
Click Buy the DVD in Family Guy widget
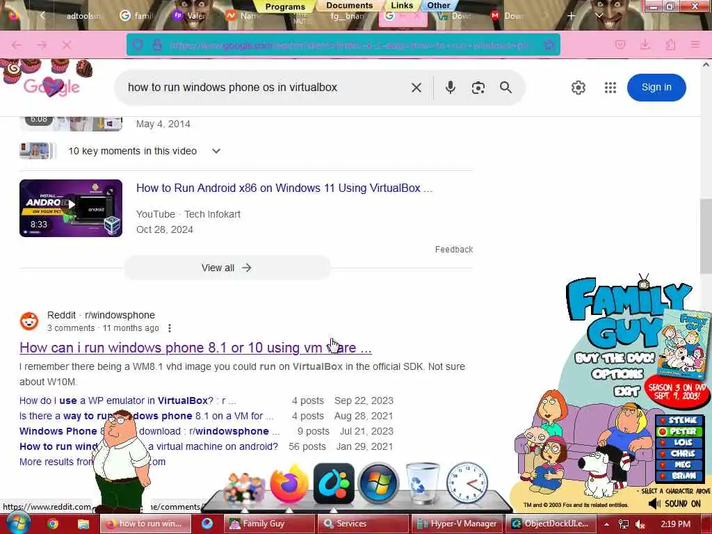coord(615,358)
